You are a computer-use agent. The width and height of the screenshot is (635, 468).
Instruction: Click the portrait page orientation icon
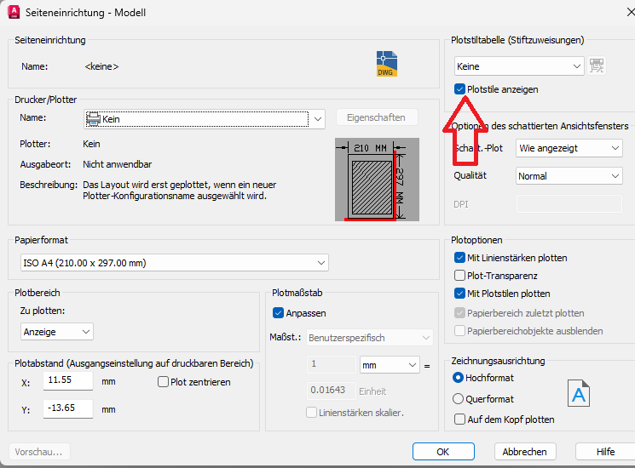[x=579, y=393]
